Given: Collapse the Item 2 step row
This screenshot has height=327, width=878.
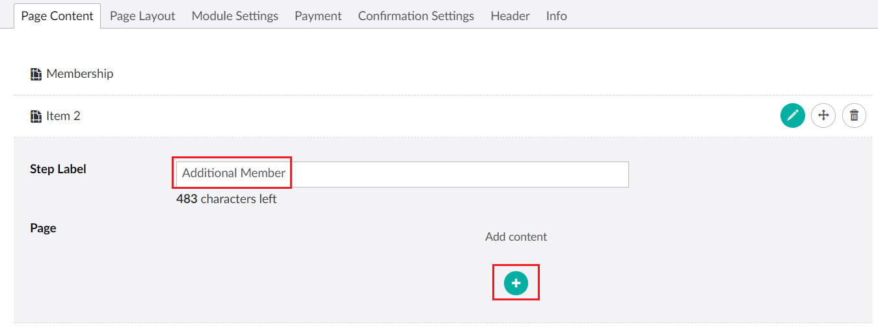Looking at the screenshot, I should (x=63, y=117).
